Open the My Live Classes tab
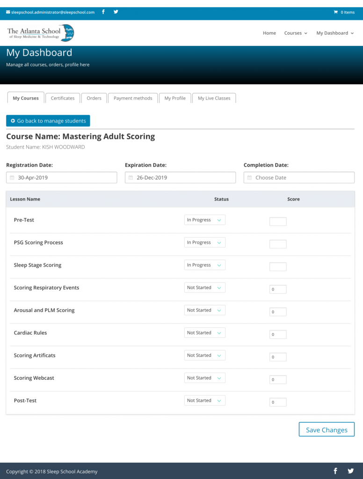The image size is (363, 479). tap(214, 98)
